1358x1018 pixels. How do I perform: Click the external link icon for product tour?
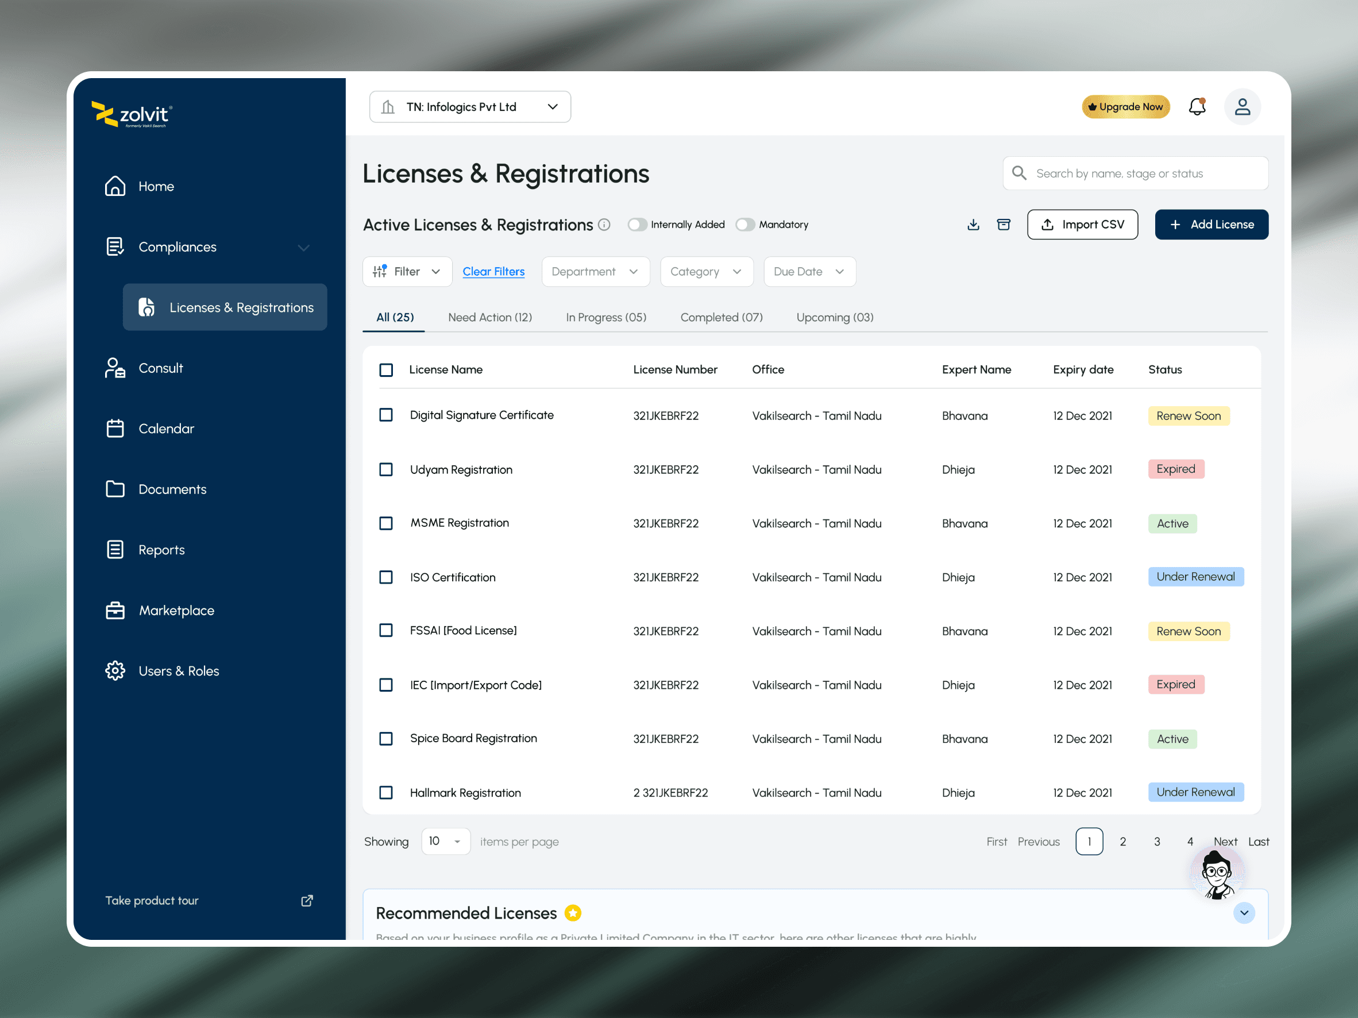pyautogui.click(x=307, y=900)
